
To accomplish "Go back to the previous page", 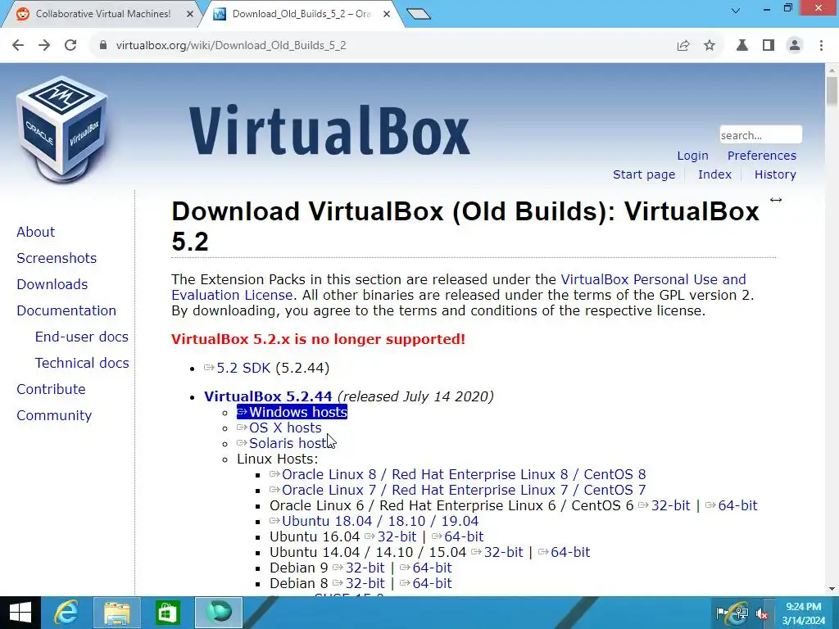I will (18, 46).
